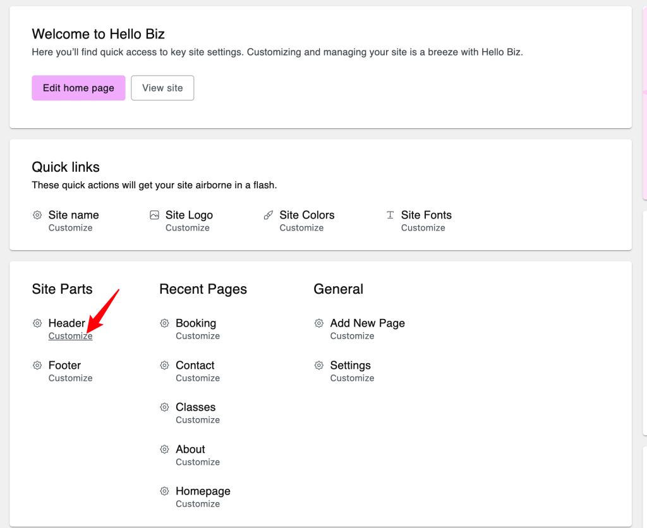Select the Site name title
The height and width of the screenshot is (528, 647).
pos(73,215)
